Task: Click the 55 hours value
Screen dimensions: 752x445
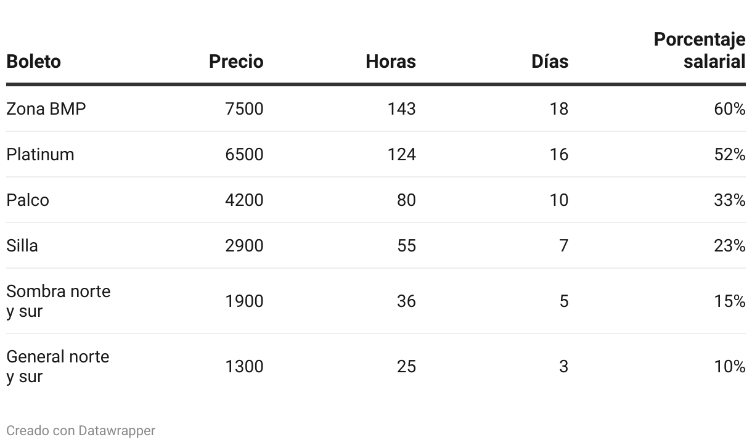Action: coord(406,246)
